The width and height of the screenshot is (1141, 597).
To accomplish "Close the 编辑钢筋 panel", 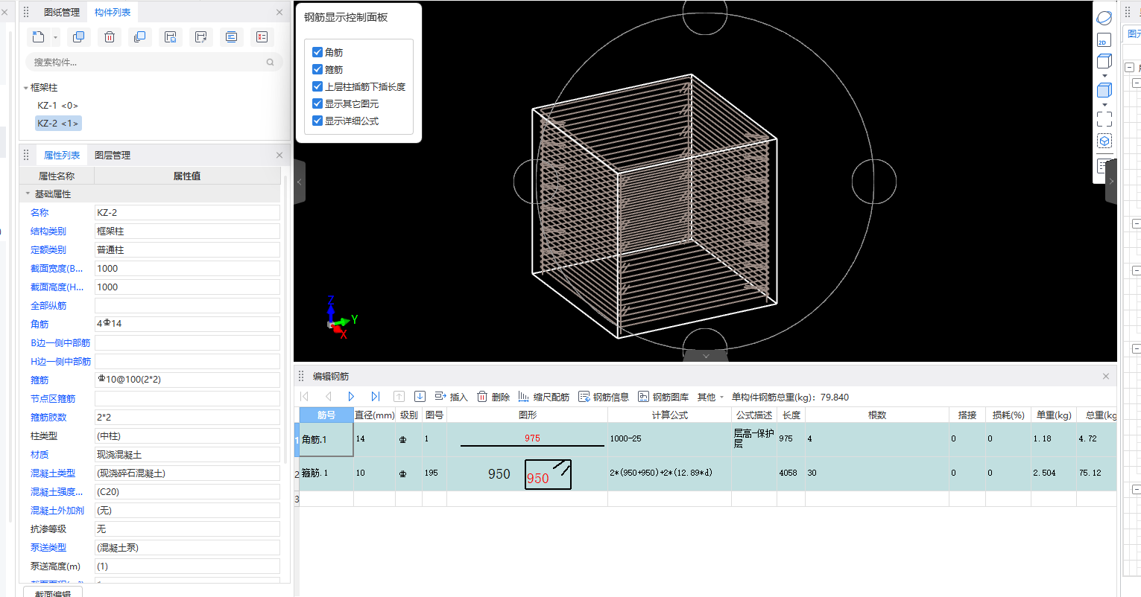I will click(x=1106, y=377).
